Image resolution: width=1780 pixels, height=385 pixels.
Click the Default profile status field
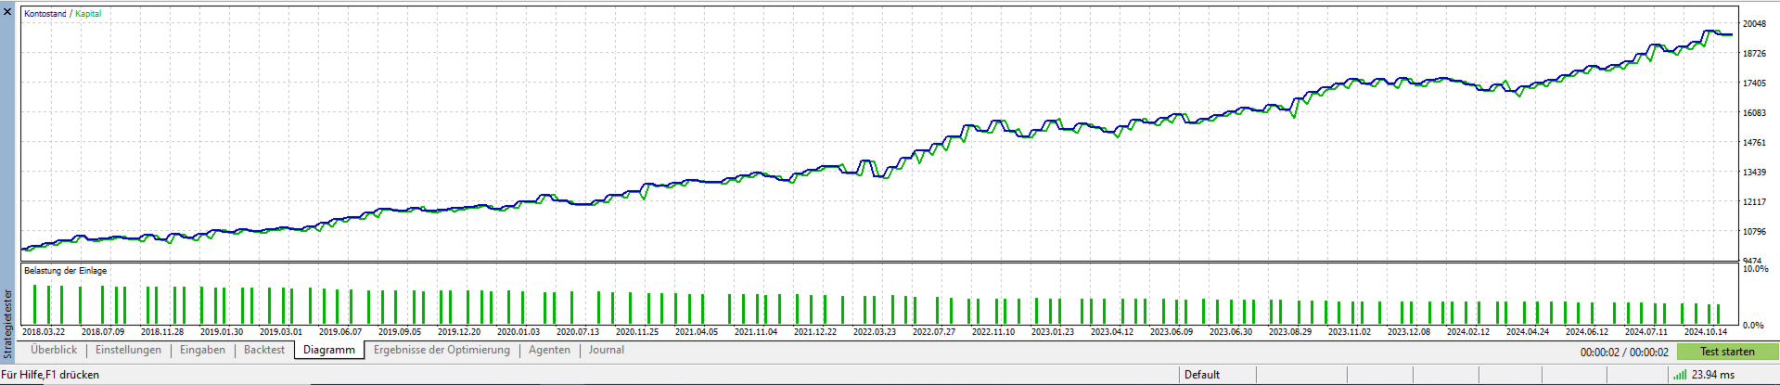[x=1217, y=375]
